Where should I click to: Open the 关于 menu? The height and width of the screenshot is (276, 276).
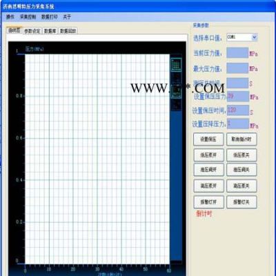coord(67,17)
